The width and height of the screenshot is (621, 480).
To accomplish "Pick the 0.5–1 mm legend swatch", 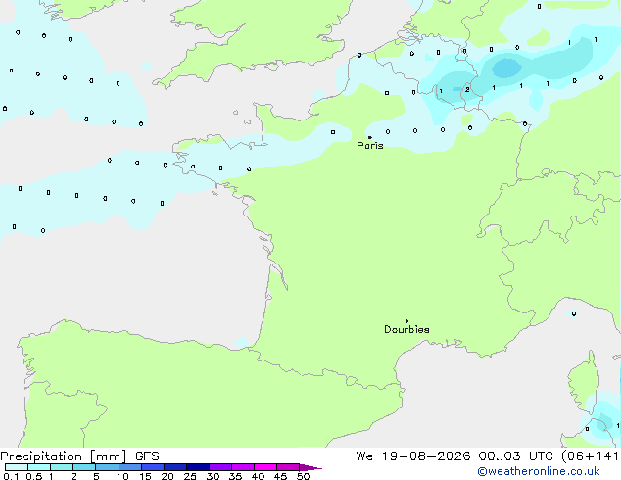I will pos(39,467).
